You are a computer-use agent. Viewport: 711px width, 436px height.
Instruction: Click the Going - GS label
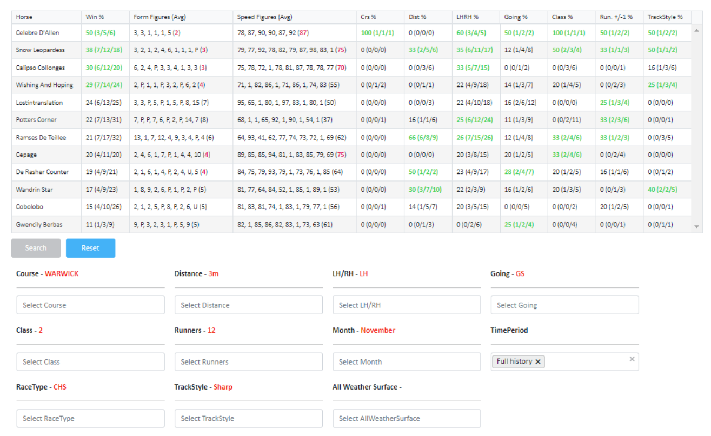point(507,274)
